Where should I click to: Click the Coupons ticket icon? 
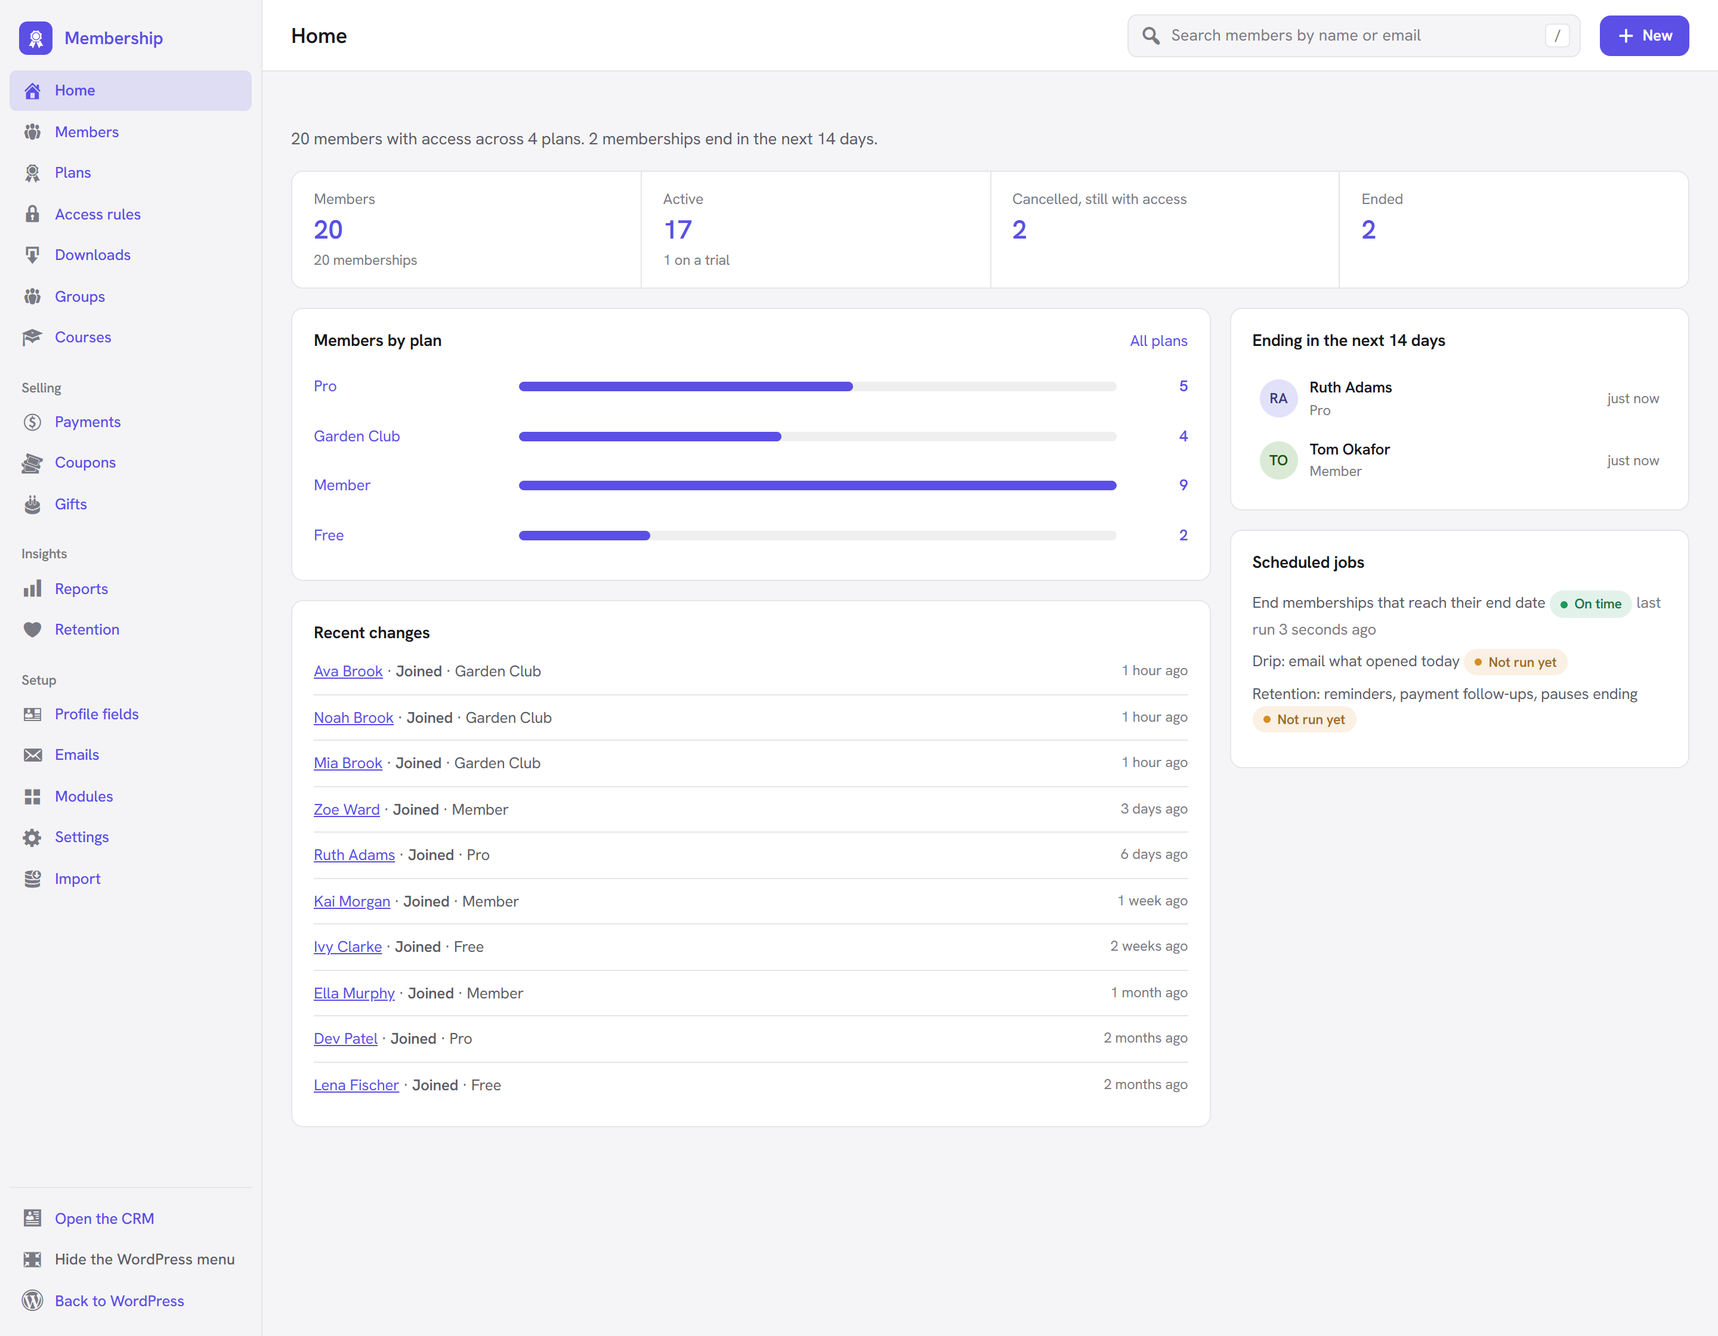[x=32, y=463]
